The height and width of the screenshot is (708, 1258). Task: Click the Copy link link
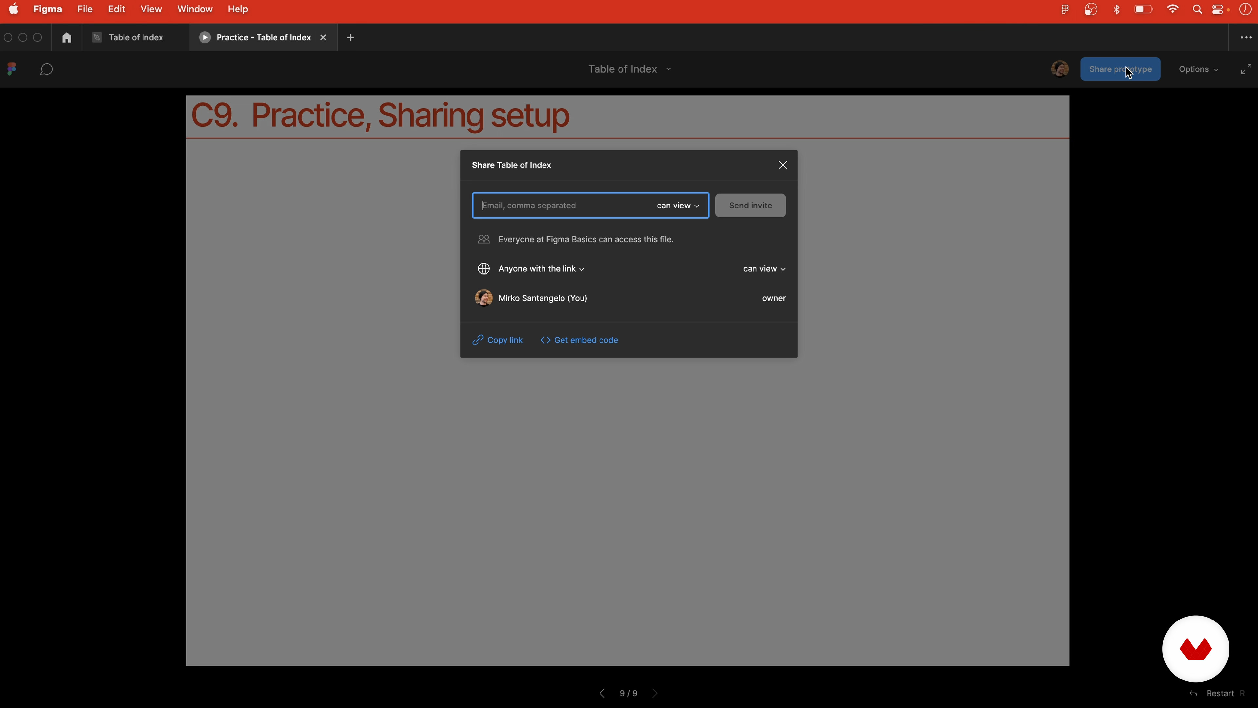[x=497, y=340]
